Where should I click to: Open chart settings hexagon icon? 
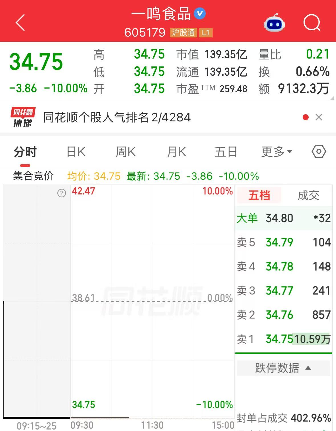[x=319, y=151]
